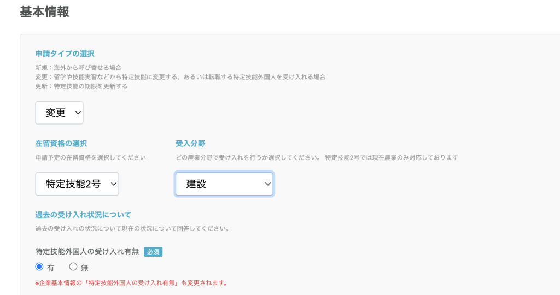Click the 在留資格の選択 section label
Screen dimensions: 560x295
tap(61, 144)
